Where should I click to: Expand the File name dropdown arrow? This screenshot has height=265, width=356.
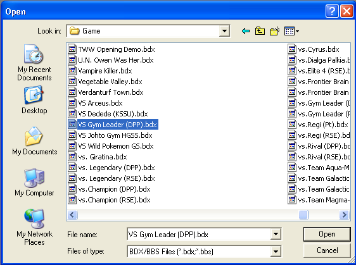[x=276, y=234]
